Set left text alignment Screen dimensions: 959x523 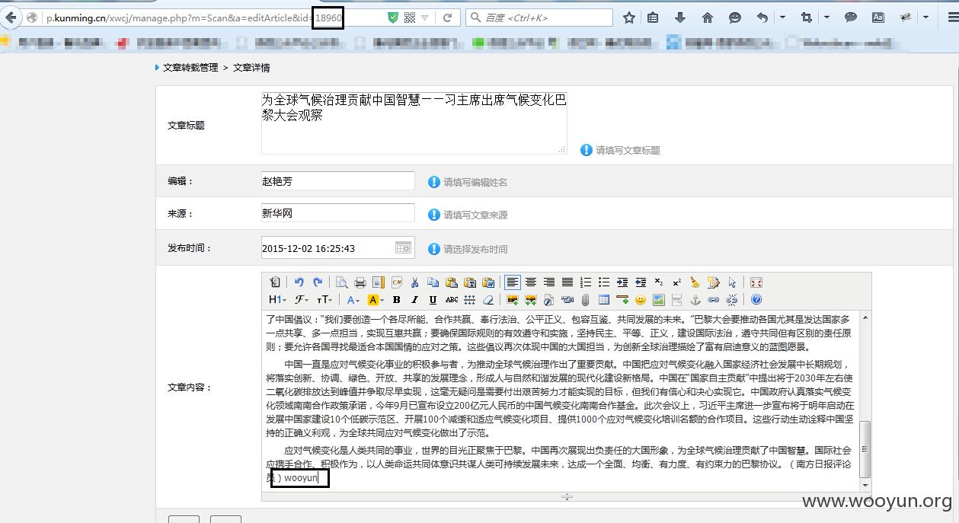[513, 282]
